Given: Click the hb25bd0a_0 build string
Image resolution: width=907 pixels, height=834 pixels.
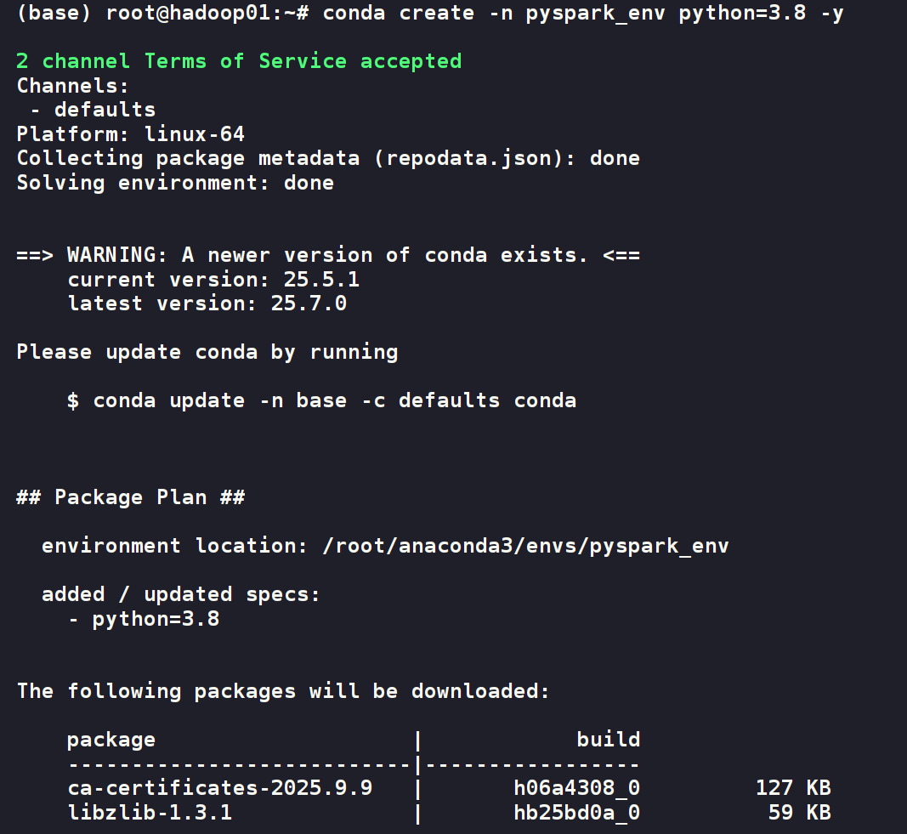Looking at the screenshot, I should click(x=576, y=813).
